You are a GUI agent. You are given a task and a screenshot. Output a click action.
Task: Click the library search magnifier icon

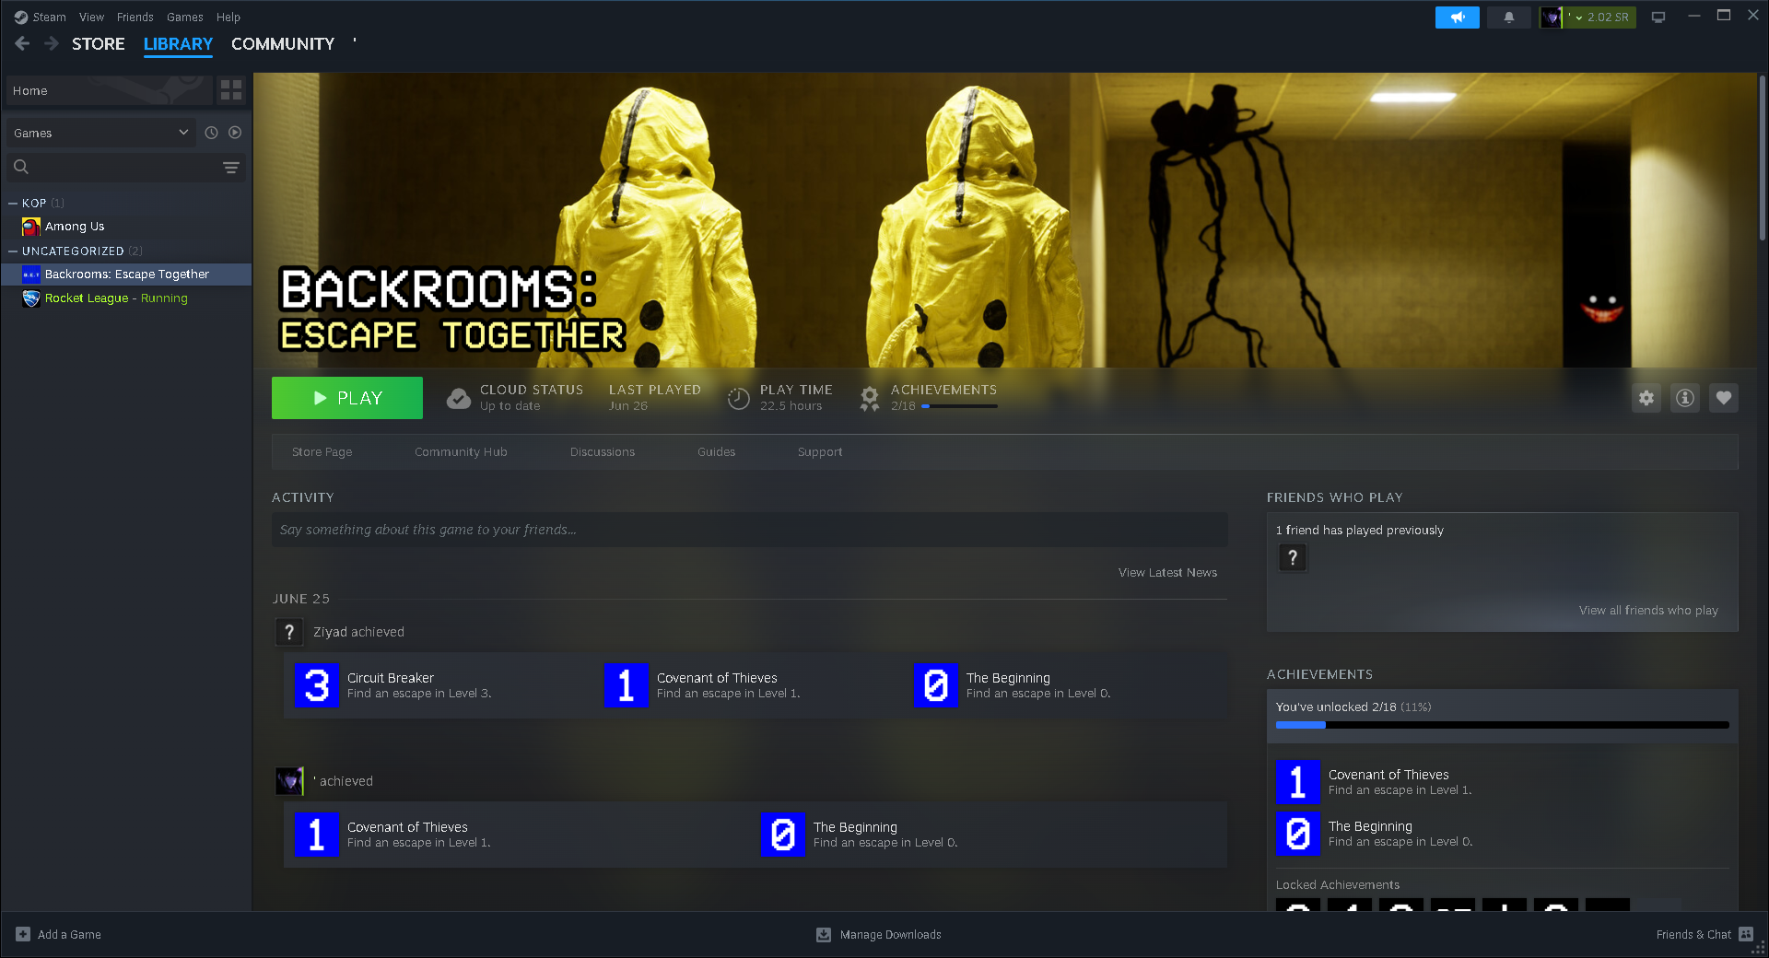(21, 167)
